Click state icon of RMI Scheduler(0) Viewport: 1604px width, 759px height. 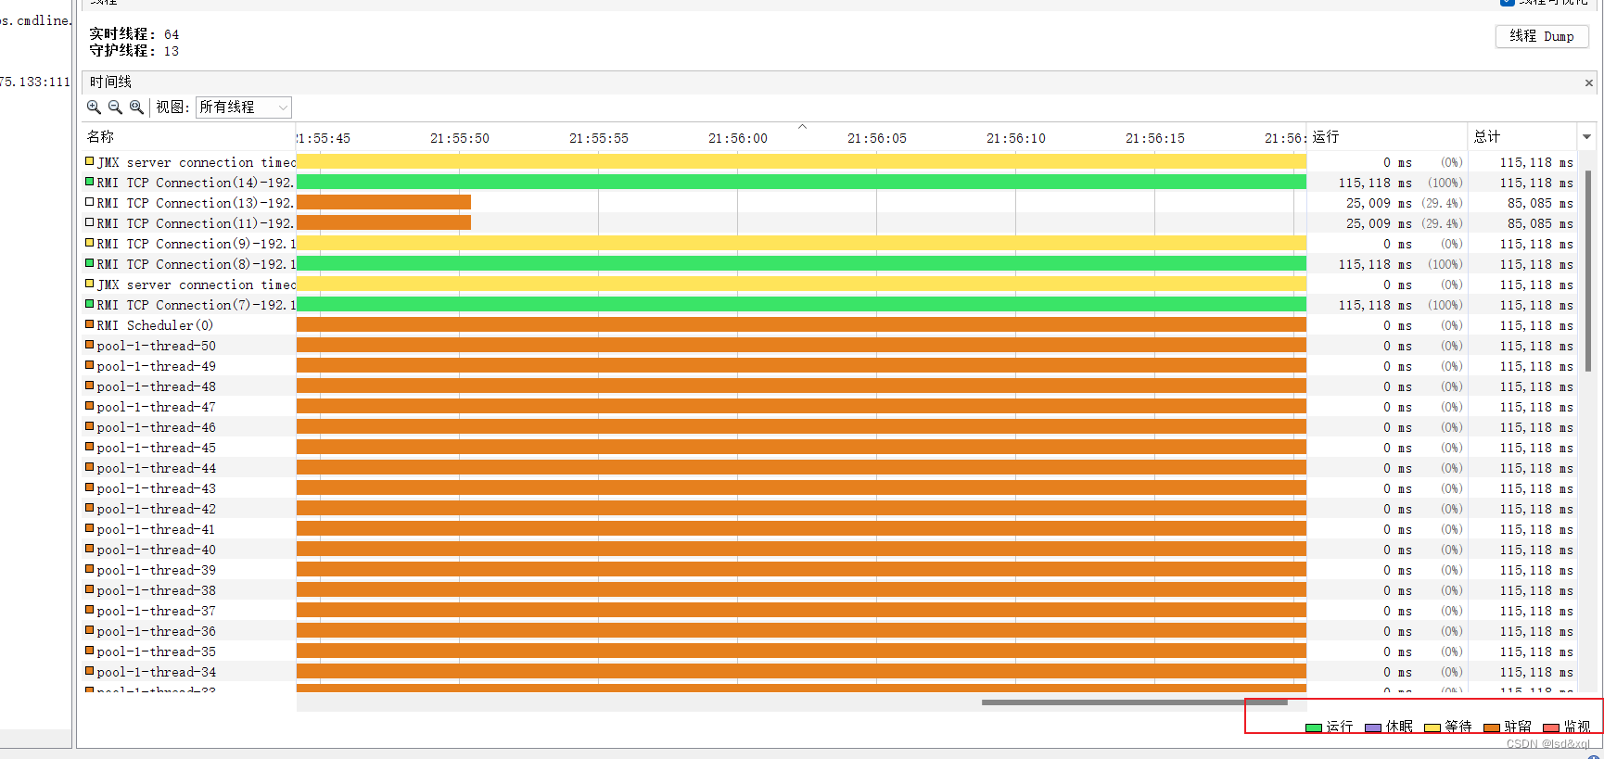pos(90,324)
